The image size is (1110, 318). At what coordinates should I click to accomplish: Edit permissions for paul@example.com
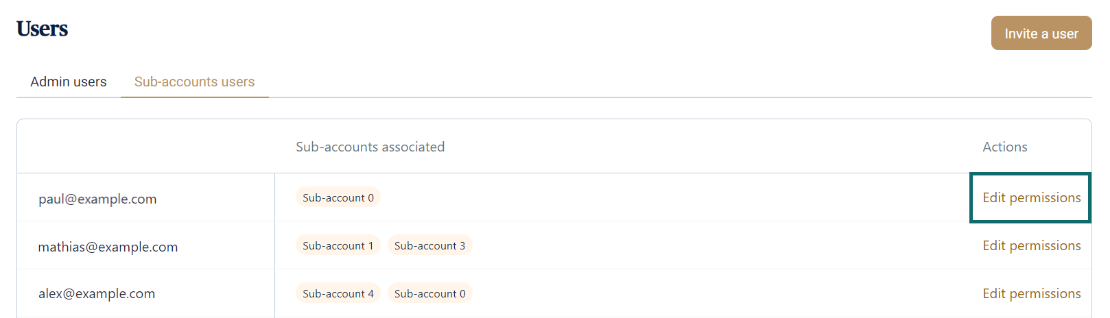click(1031, 198)
